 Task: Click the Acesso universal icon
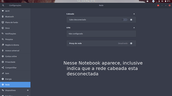pyautogui.click(x=3, y=51)
